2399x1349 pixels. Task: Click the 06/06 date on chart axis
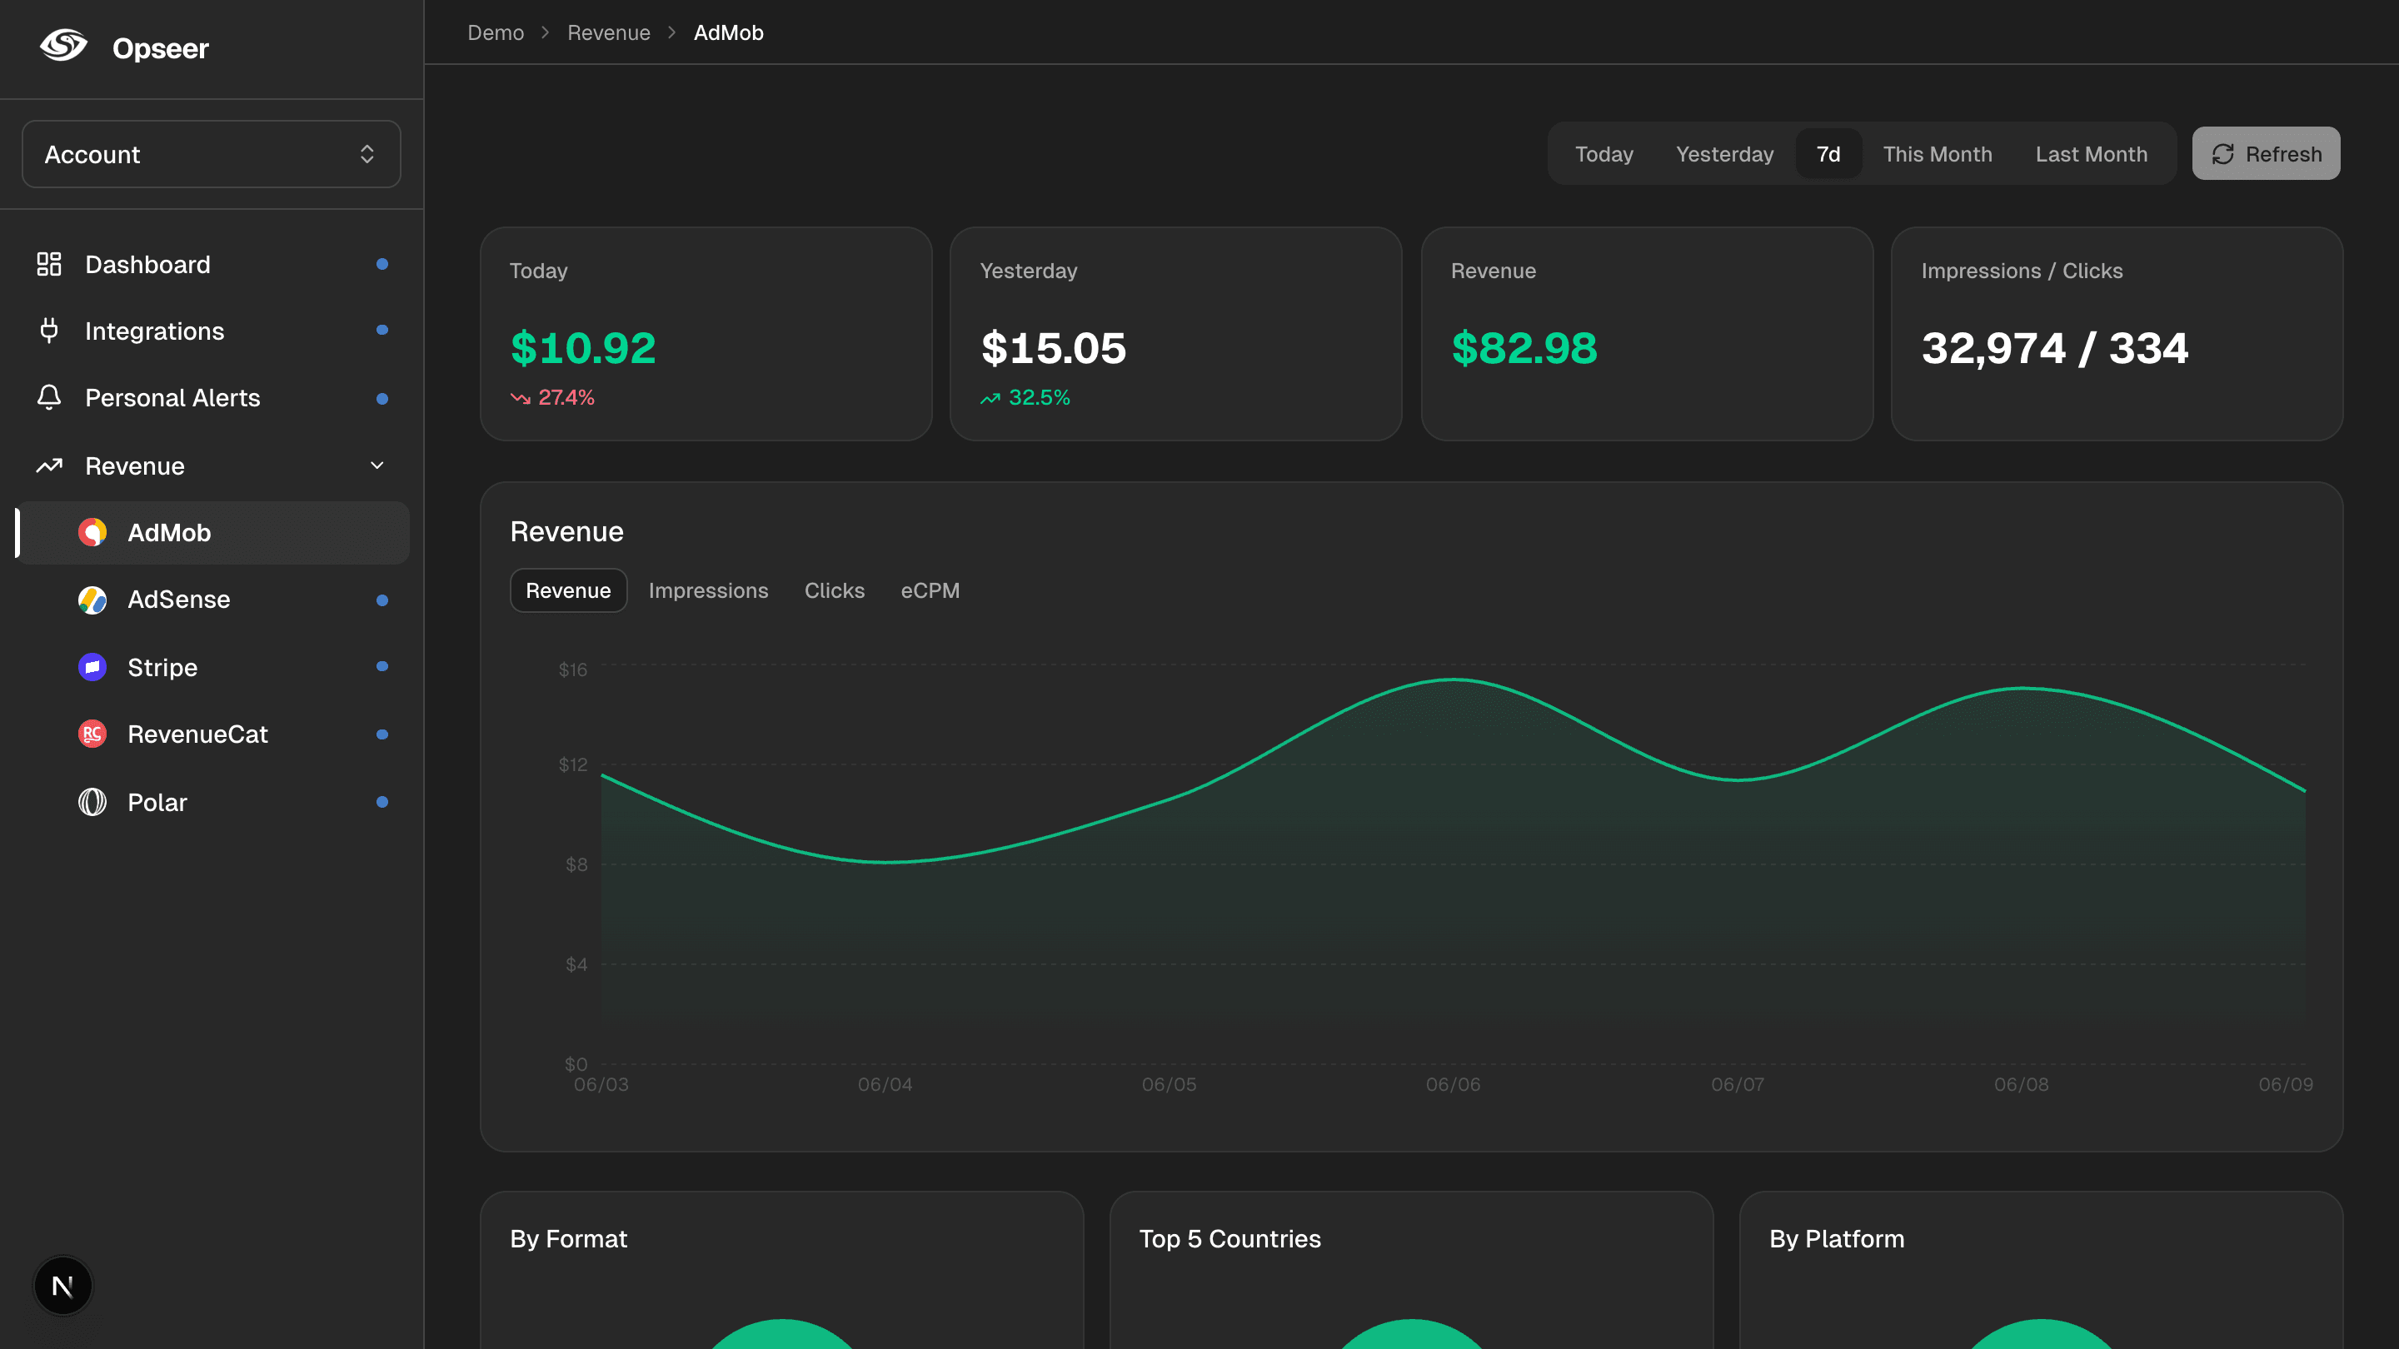[x=1453, y=1084]
